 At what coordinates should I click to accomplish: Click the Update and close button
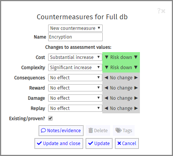59,143
